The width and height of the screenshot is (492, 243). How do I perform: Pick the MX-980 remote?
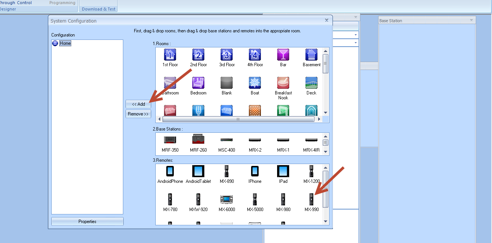(x=283, y=199)
